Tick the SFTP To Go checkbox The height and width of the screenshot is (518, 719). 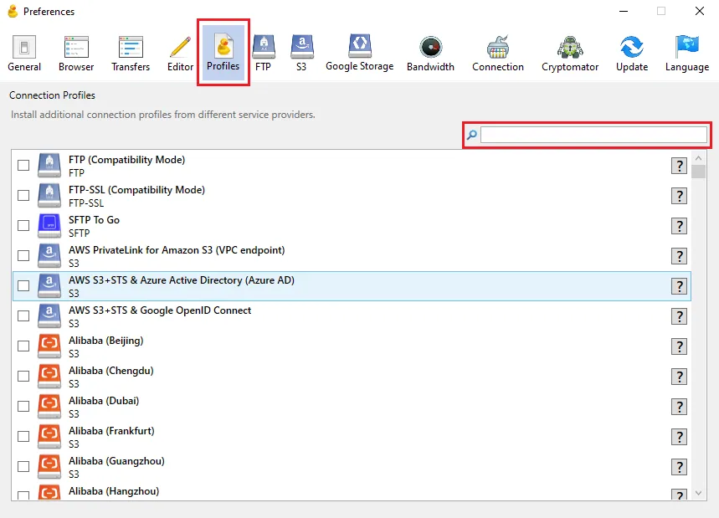click(x=23, y=226)
